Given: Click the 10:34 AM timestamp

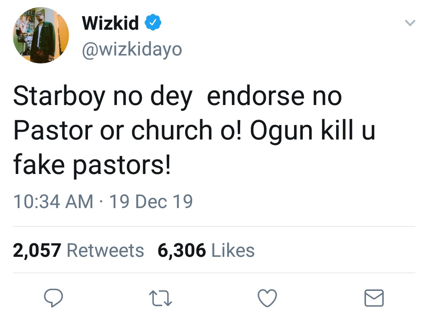Looking at the screenshot, I should tap(53, 201).
